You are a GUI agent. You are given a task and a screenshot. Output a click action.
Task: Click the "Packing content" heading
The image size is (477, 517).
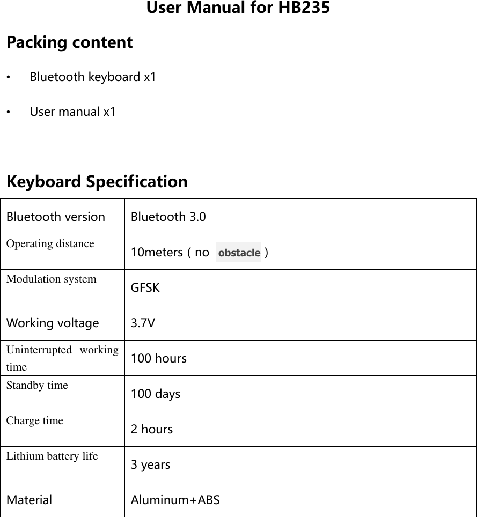coord(69,42)
